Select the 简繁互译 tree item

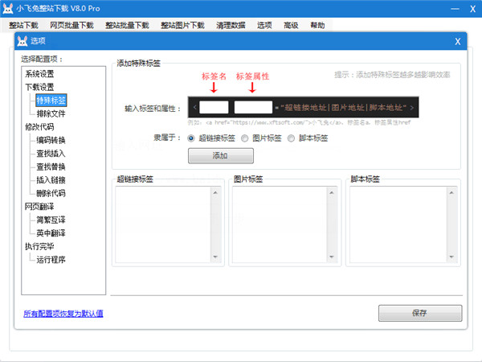click(x=51, y=220)
